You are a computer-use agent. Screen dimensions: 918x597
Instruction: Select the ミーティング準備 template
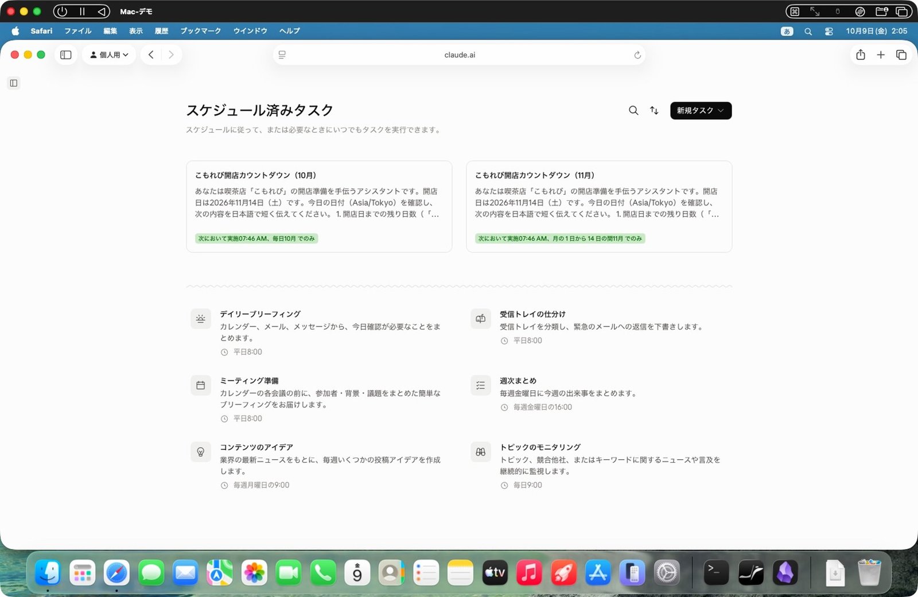pos(319,399)
